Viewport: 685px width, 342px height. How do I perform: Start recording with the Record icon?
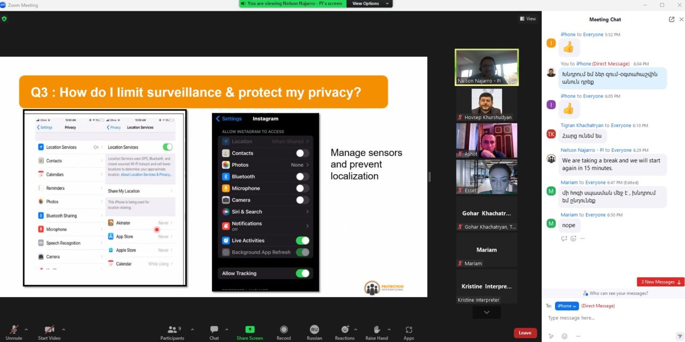point(284,330)
